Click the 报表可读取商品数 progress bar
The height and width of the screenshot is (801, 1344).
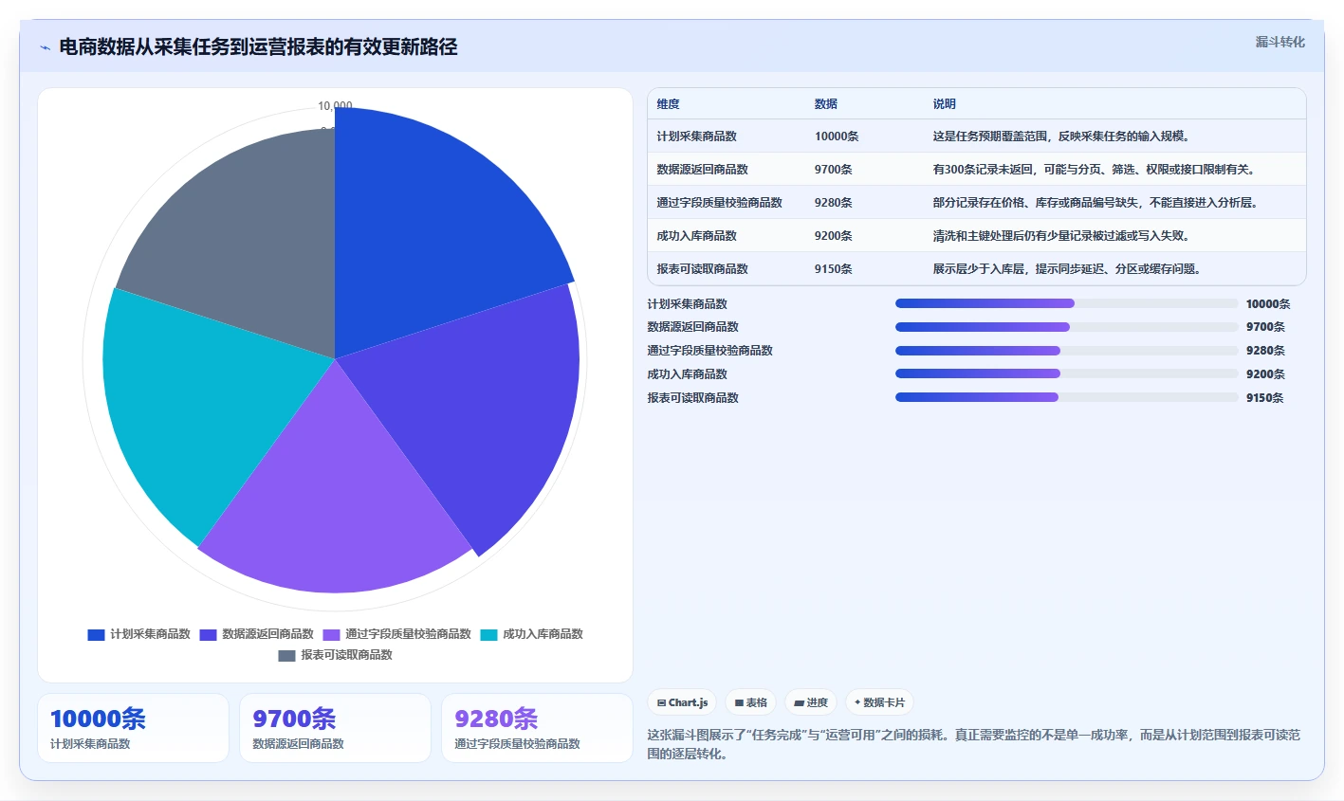[x=1067, y=397]
